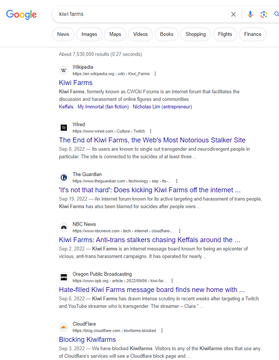Switch to the Images filter
Screen dimensions: 279x360
click(x=89, y=34)
